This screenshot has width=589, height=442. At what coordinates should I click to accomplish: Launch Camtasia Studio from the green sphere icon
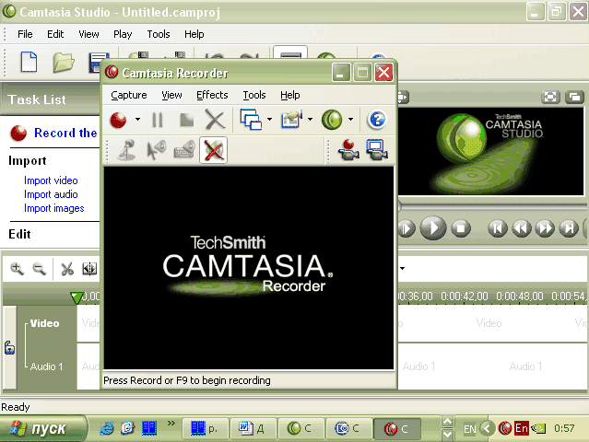[x=332, y=120]
